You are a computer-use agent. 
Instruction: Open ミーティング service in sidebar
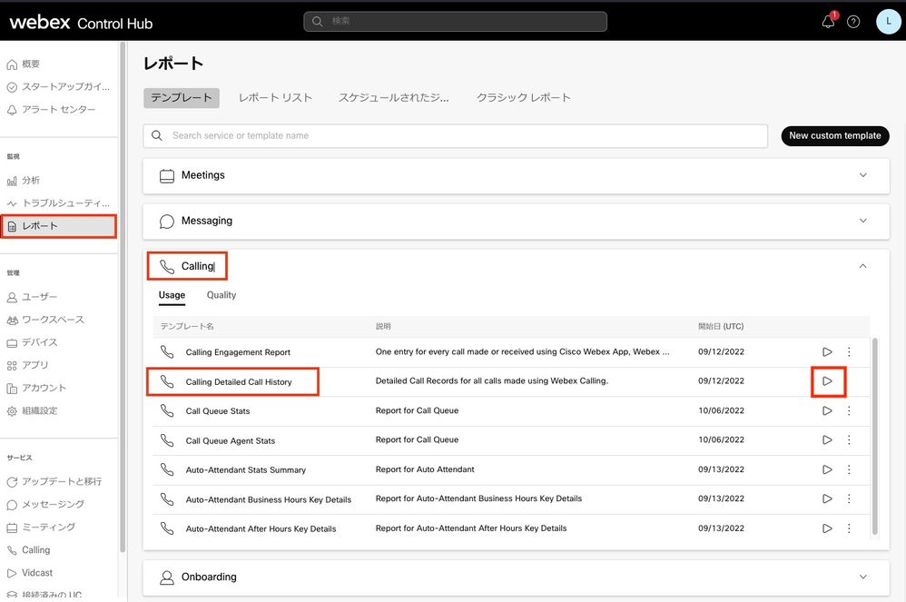pyautogui.click(x=41, y=528)
